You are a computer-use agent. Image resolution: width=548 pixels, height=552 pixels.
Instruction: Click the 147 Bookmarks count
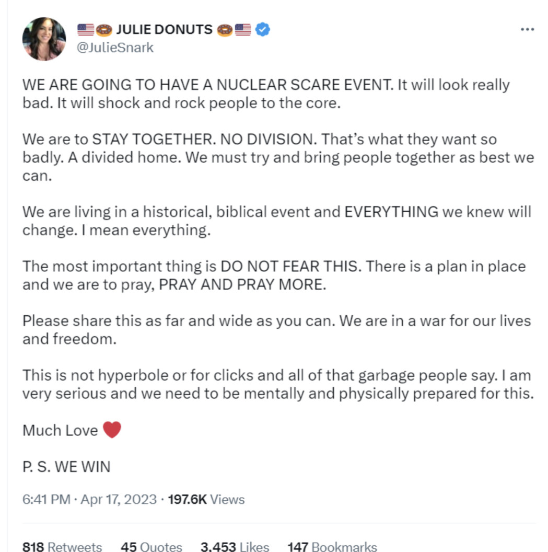pyautogui.click(x=332, y=546)
